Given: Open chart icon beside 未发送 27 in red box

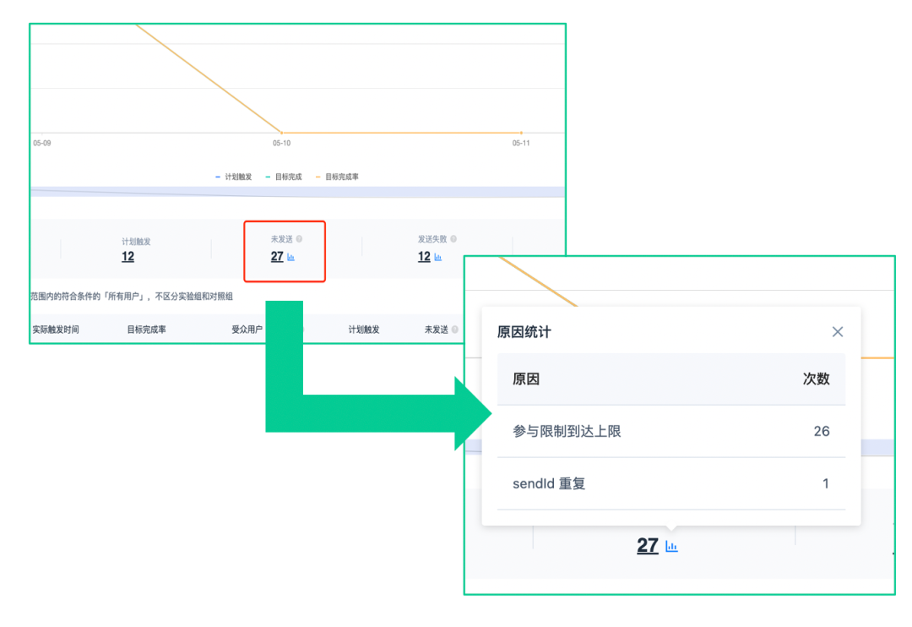Looking at the screenshot, I should point(290,257).
